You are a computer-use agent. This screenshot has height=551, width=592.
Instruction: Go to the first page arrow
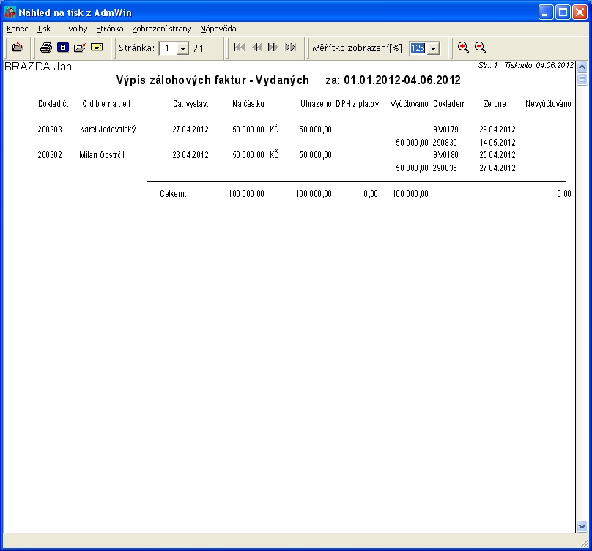tap(240, 47)
